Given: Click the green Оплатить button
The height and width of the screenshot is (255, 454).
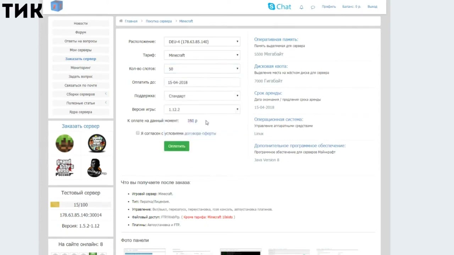Looking at the screenshot, I should point(177,146).
